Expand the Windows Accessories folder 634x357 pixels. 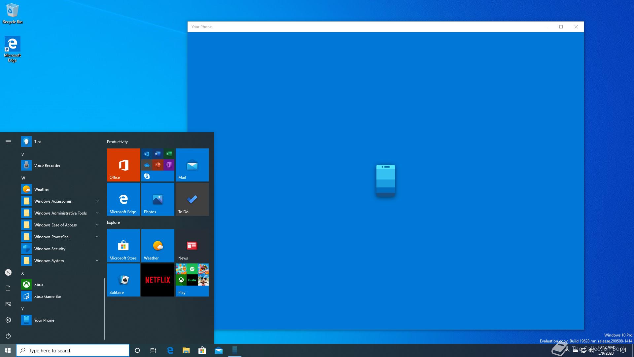pyautogui.click(x=60, y=201)
